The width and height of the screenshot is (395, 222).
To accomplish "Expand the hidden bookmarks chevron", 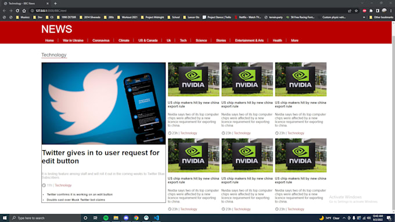I will pyautogui.click(x=364, y=17).
